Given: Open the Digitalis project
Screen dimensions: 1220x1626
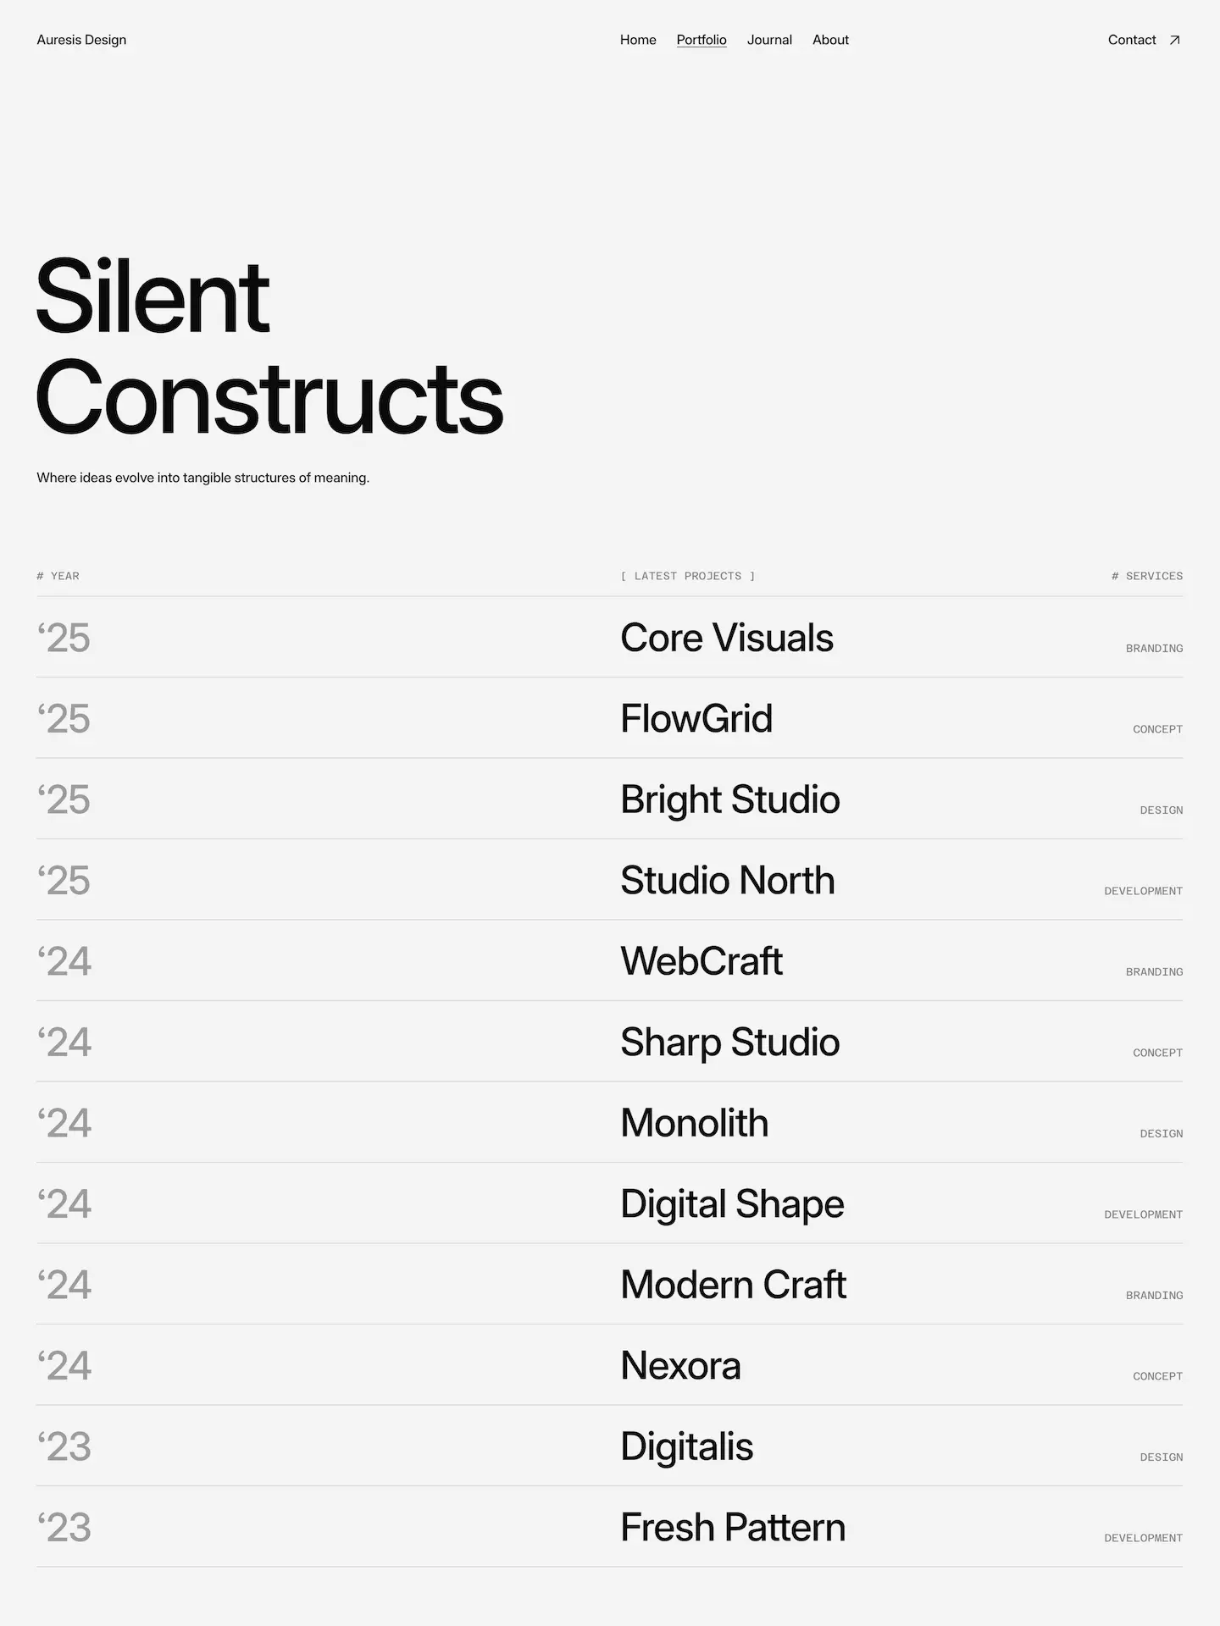Looking at the screenshot, I should pos(687,1446).
